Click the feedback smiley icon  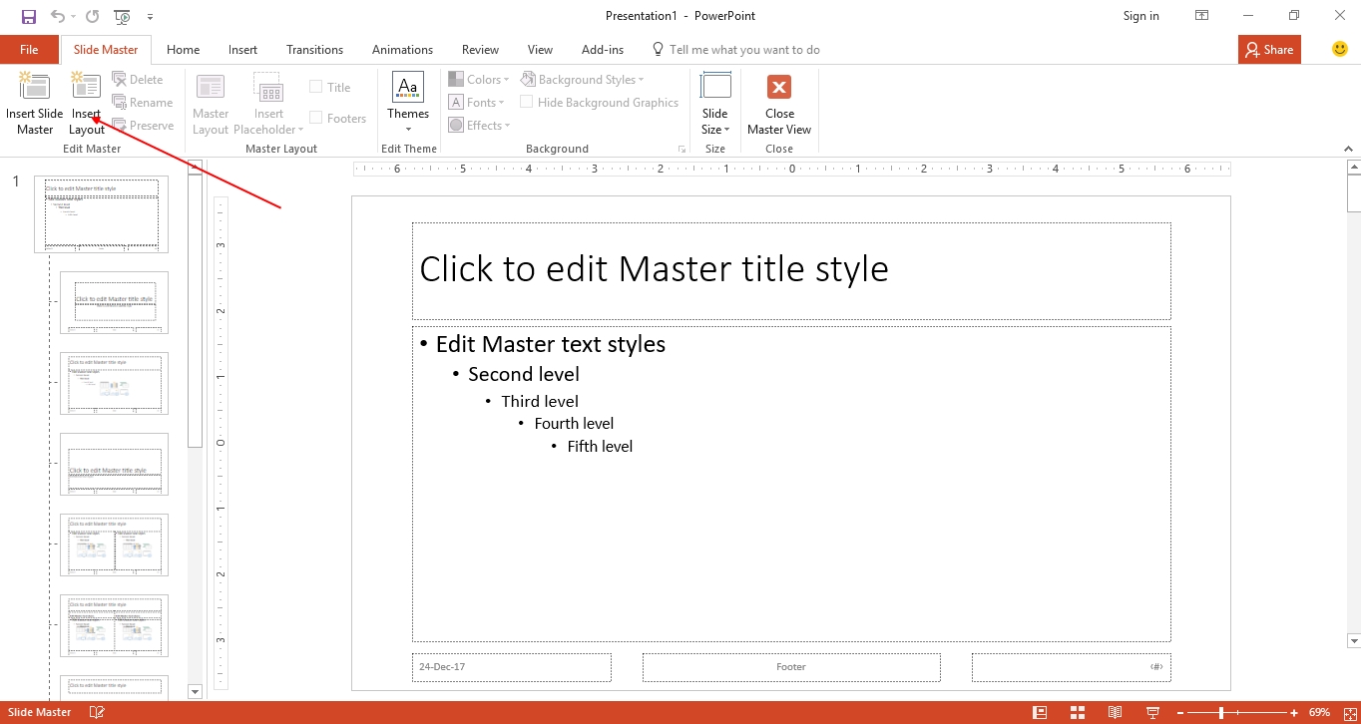coord(1340,49)
